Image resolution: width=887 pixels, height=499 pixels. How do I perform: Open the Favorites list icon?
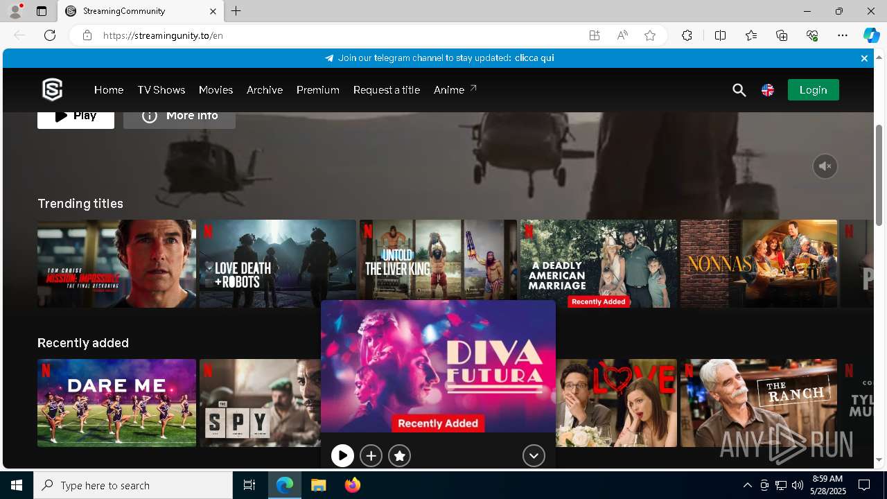click(x=751, y=35)
